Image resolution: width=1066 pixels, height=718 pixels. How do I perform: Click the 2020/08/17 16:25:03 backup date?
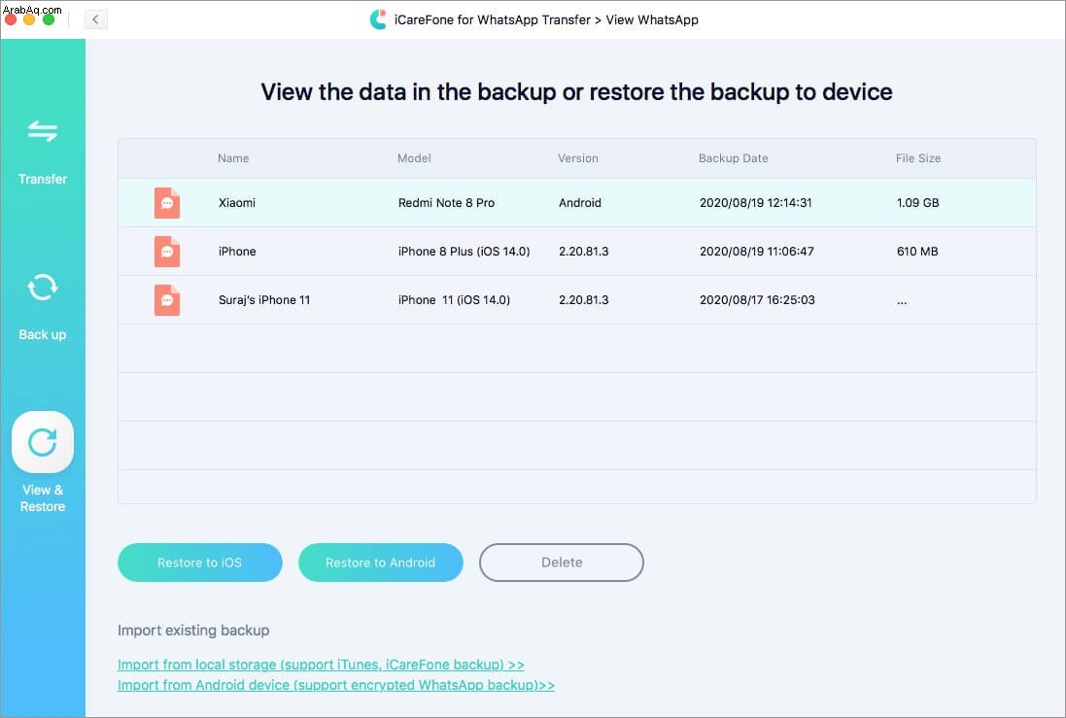757,300
